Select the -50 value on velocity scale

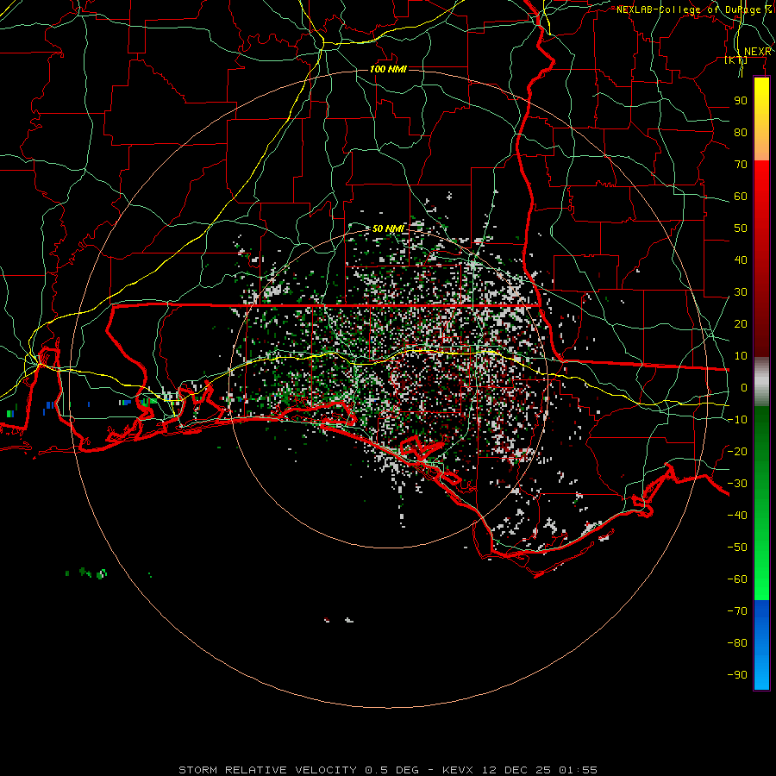point(737,548)
